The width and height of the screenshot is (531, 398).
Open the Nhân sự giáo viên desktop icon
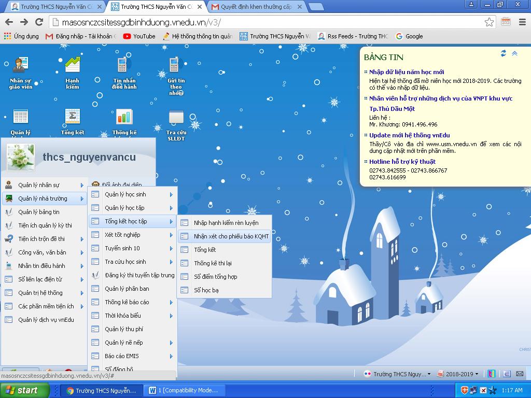click(20, 73)
